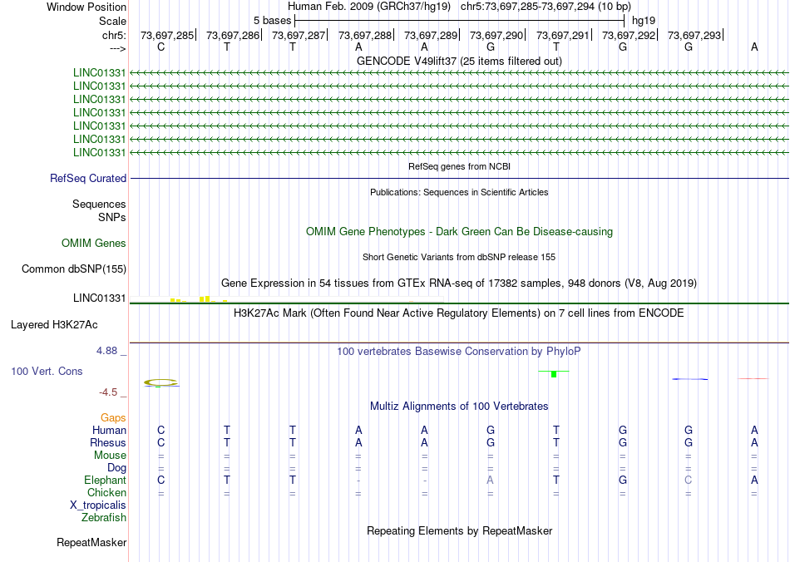Select Zebrafish alignment row label

(x=104, y=517)
